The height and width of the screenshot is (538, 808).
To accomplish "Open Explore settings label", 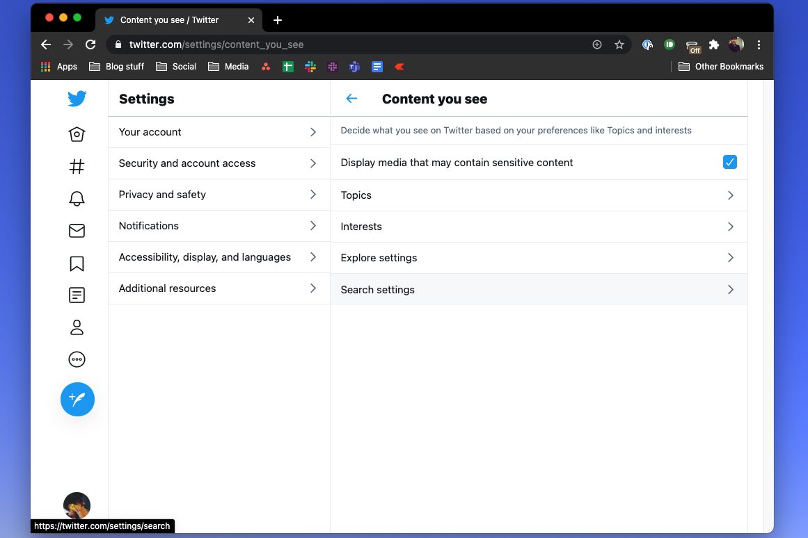I will coord(379,258).
